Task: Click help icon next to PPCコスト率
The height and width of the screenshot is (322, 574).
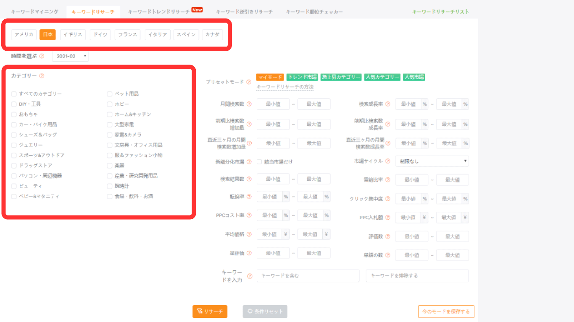Action: pyautogui.click(x=249, y=216)
